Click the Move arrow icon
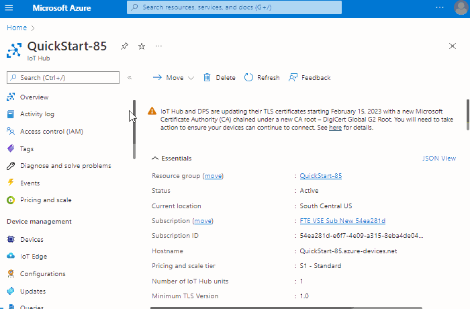This screenshot has width=470, height=309. point(157,78)
